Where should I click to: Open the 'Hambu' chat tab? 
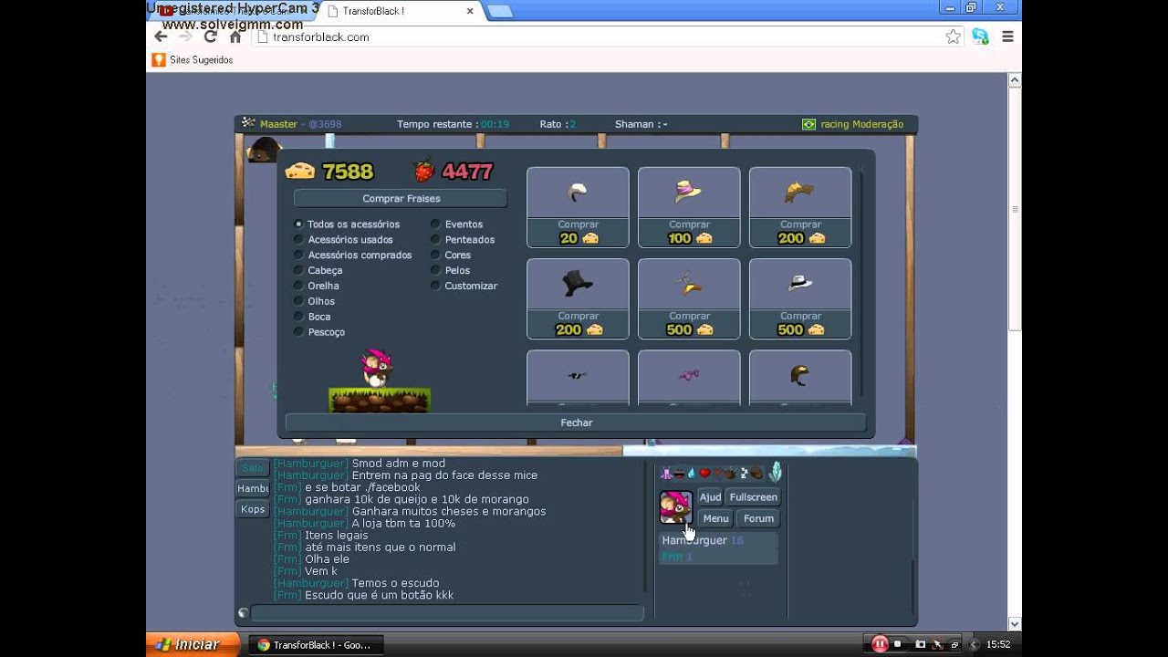(x=253, y=488)
